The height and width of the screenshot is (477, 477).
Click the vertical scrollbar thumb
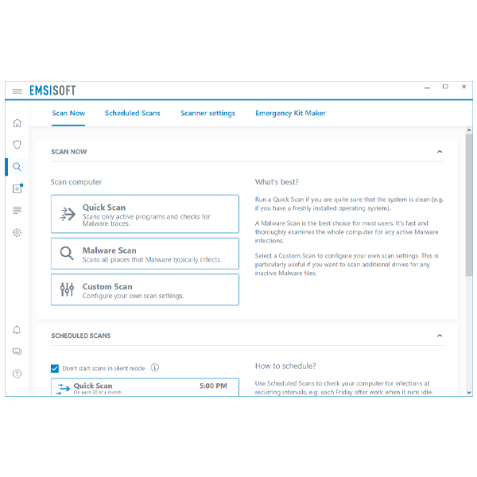tap(469, 204)
